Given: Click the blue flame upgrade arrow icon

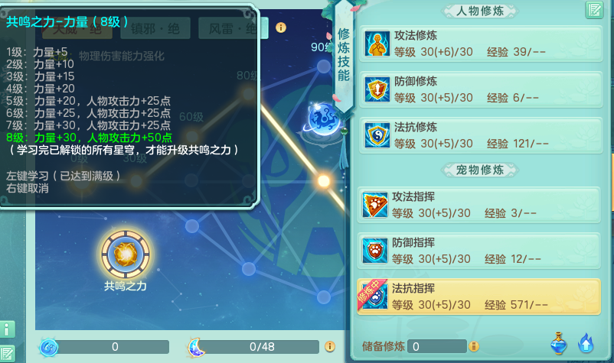Looking at the screenshot, I should (x=586, y=343).
